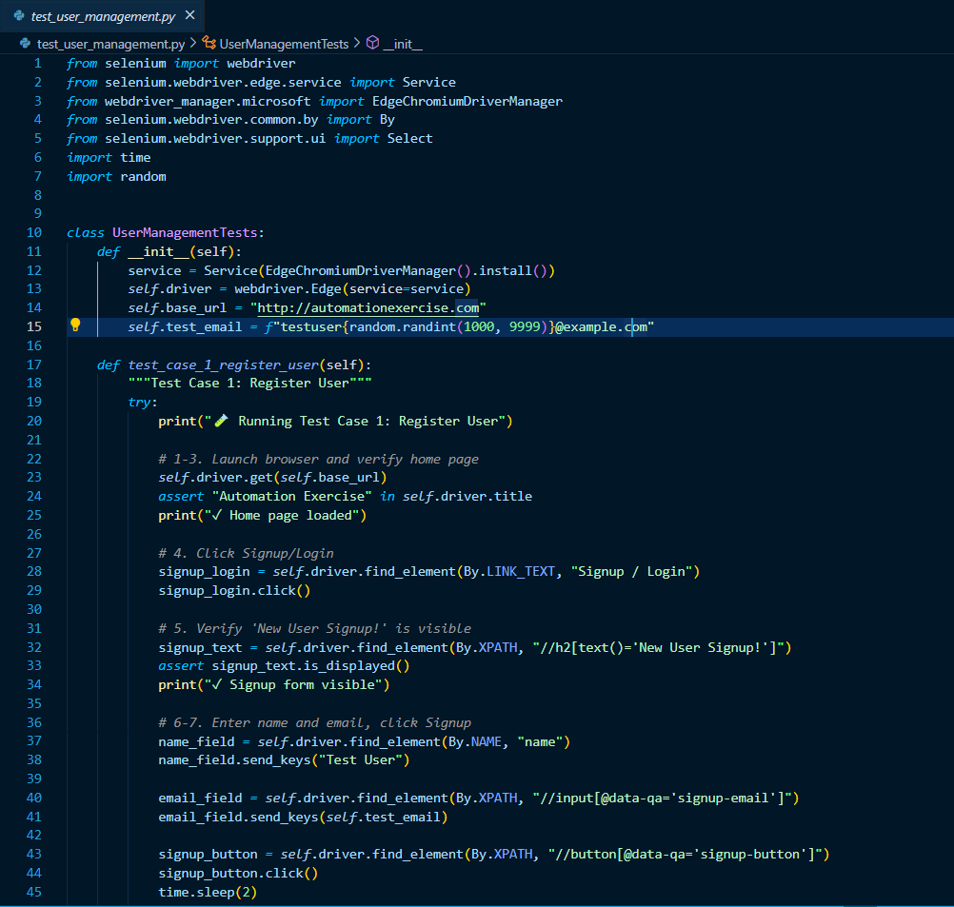This screenshot has width=954, height=907.
Task: Click line number 15
Action: click(x=34, y=326)
